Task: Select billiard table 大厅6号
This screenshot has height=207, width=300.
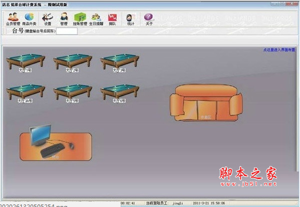Action: 120,93
